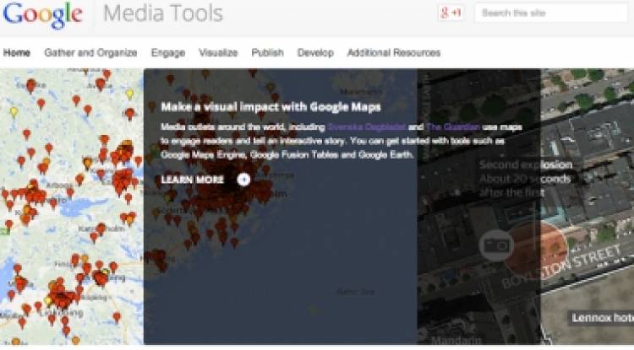
Task: Go to the Home tab
Action: tap(17, 52)
